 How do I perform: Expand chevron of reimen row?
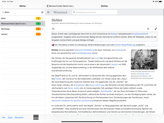coord(42,34)
